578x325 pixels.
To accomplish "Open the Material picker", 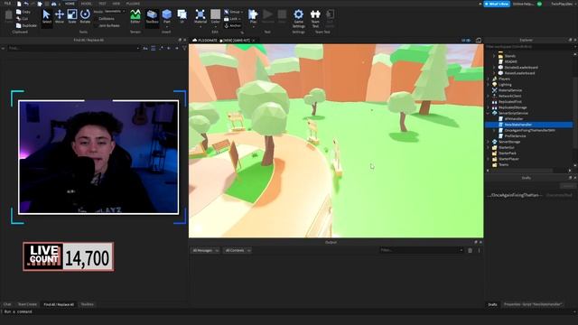I will pyautogui.click(x=200, y=17).
